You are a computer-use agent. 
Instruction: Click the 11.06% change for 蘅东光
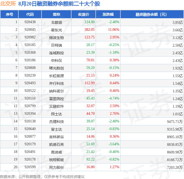pos(114,29)
